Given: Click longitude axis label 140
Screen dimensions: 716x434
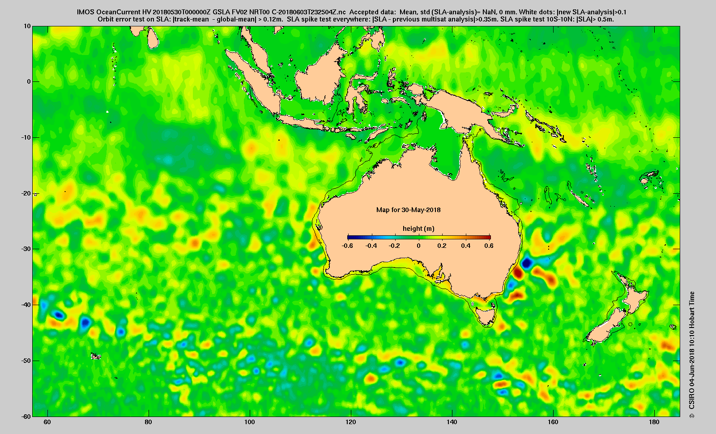Looking at the screenshot, I should click(452, 422).
